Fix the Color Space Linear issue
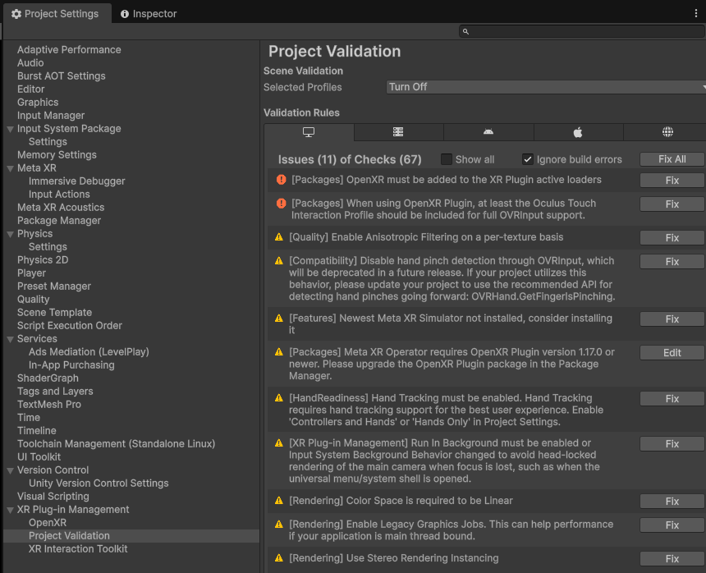This screenshot has height=573, width=706. 672,502
